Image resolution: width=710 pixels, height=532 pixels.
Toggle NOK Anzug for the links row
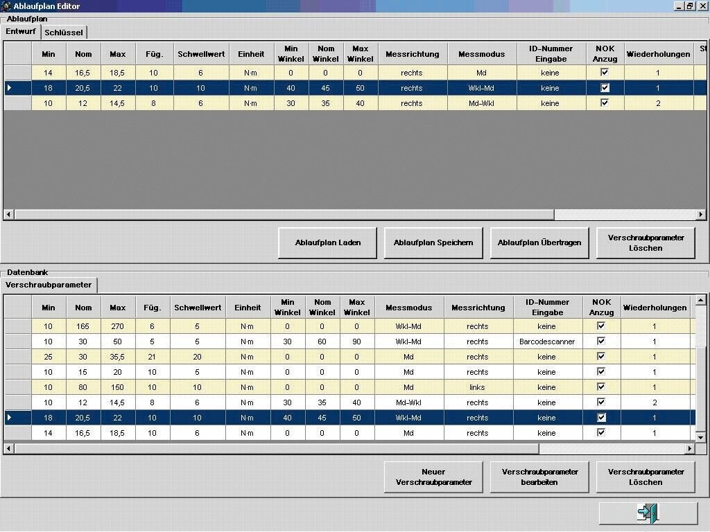[x=601, y=387]
